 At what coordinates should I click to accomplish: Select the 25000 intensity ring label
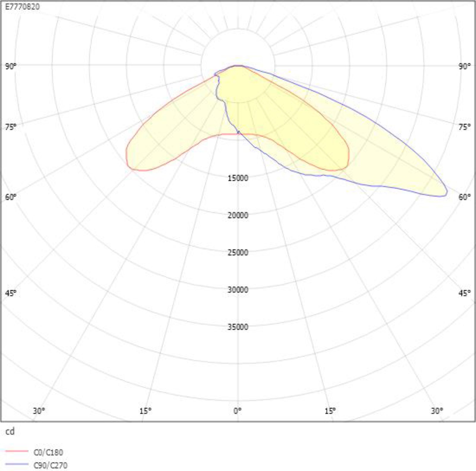(x=238, y=252)
